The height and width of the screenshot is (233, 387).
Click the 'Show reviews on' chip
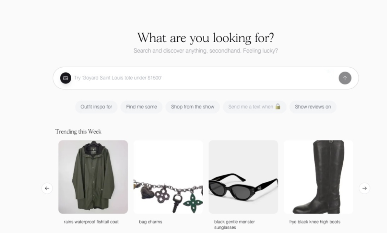(x=313, y=107)
